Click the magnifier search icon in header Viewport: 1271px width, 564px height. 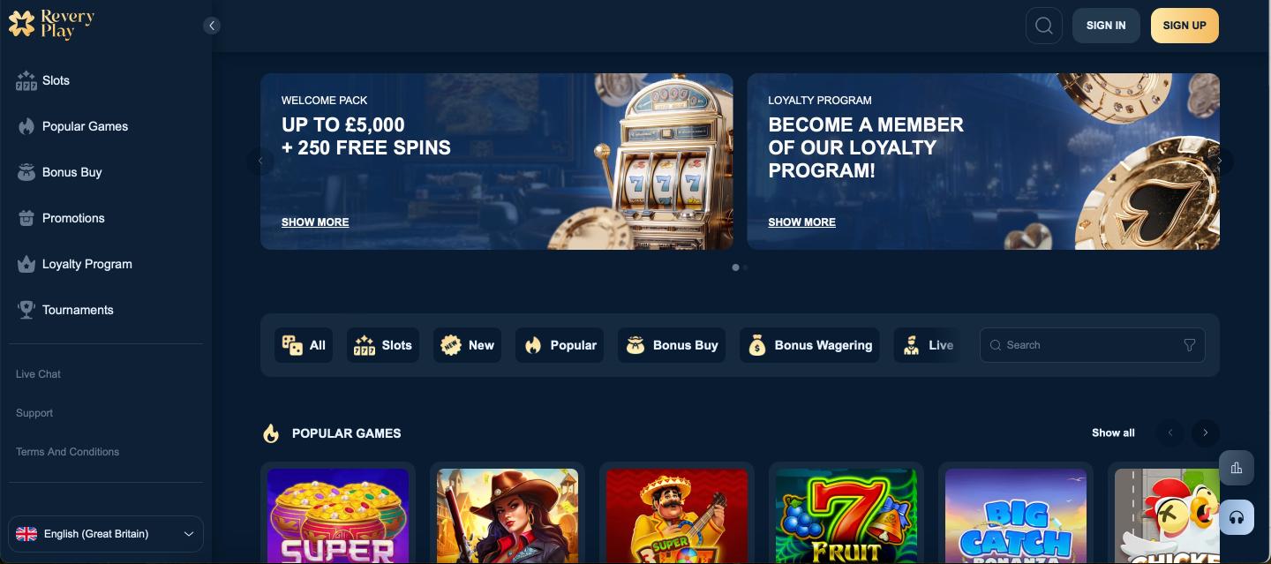[x=1044, y=26]
